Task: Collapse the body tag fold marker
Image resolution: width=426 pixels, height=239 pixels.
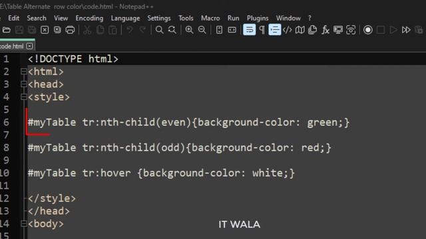Action: 24,224
